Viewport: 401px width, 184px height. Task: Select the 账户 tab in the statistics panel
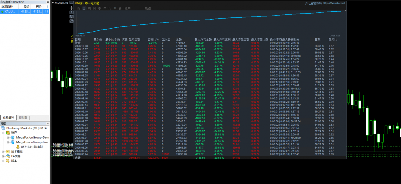pyautogui.click(x=127, y=8)
